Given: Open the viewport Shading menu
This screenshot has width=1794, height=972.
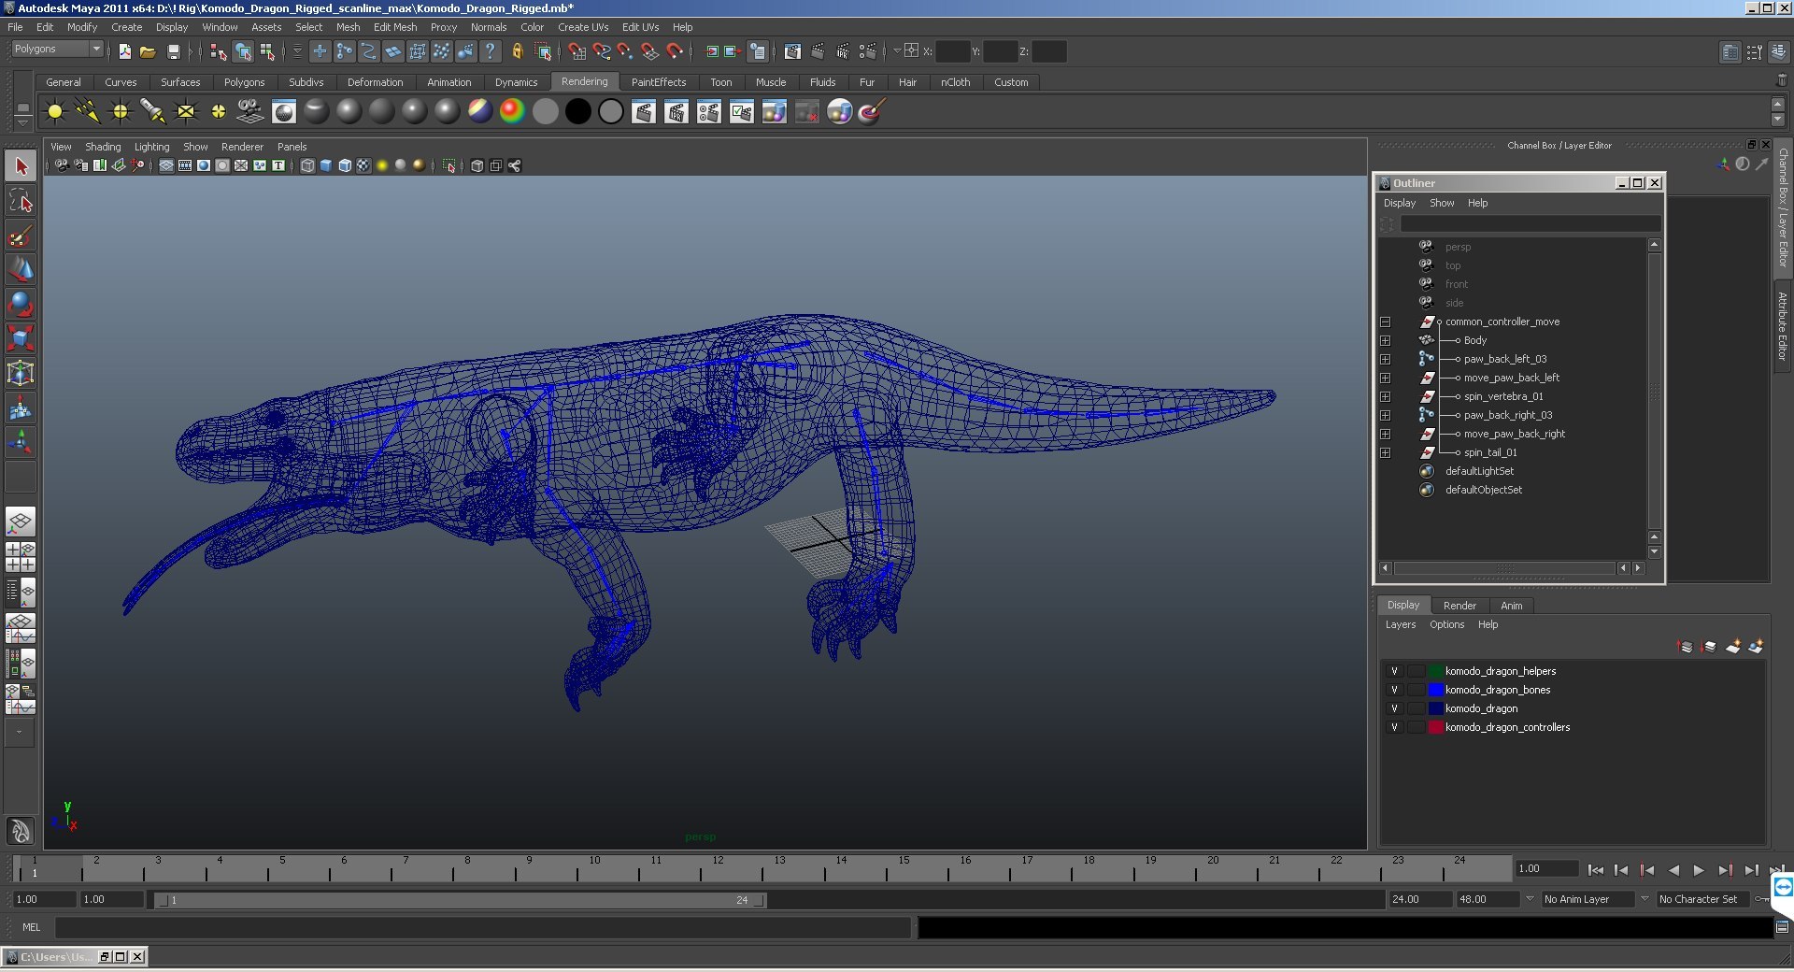Looking at the screenshot, I should pyautogui.click(x=103, y=147).
